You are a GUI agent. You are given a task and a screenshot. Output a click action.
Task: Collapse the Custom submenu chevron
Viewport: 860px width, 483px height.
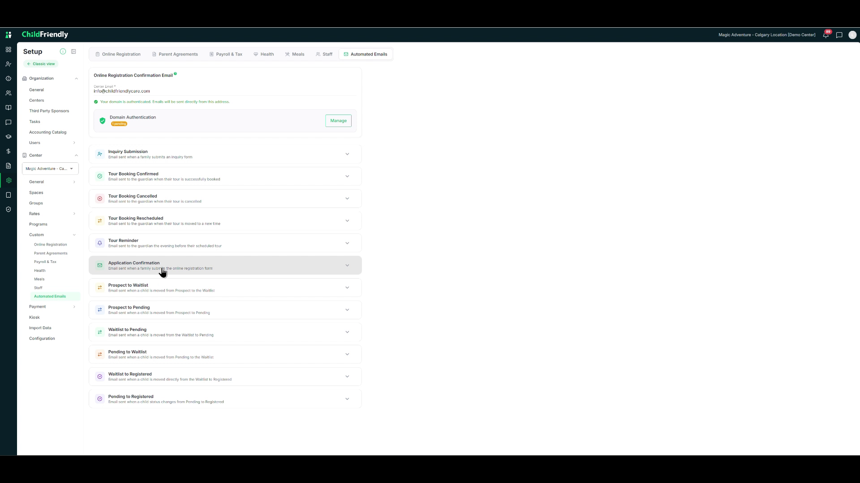74,235
